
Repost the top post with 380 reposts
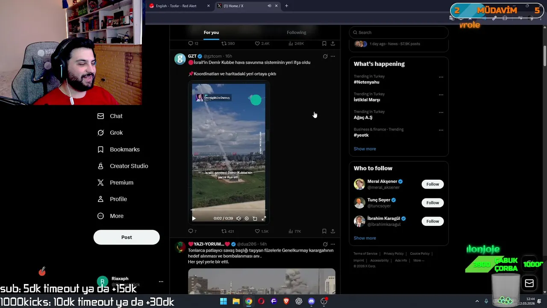[x=228, y=44]
